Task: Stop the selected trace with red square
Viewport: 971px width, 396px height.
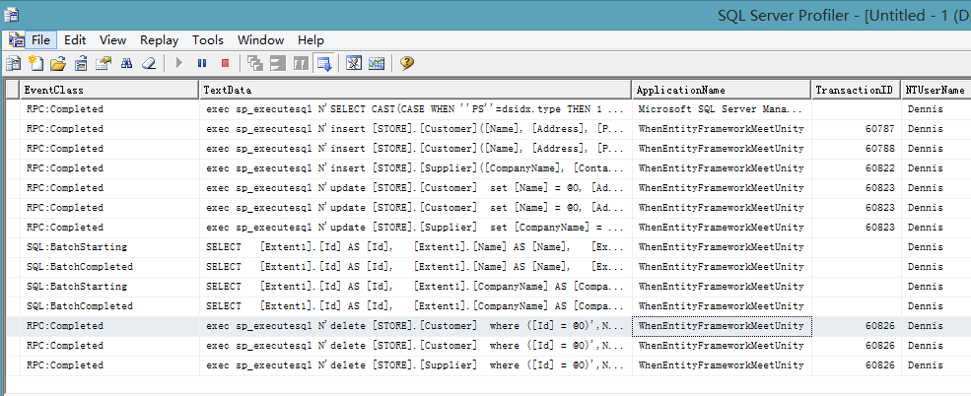Action: click(225, 63)
